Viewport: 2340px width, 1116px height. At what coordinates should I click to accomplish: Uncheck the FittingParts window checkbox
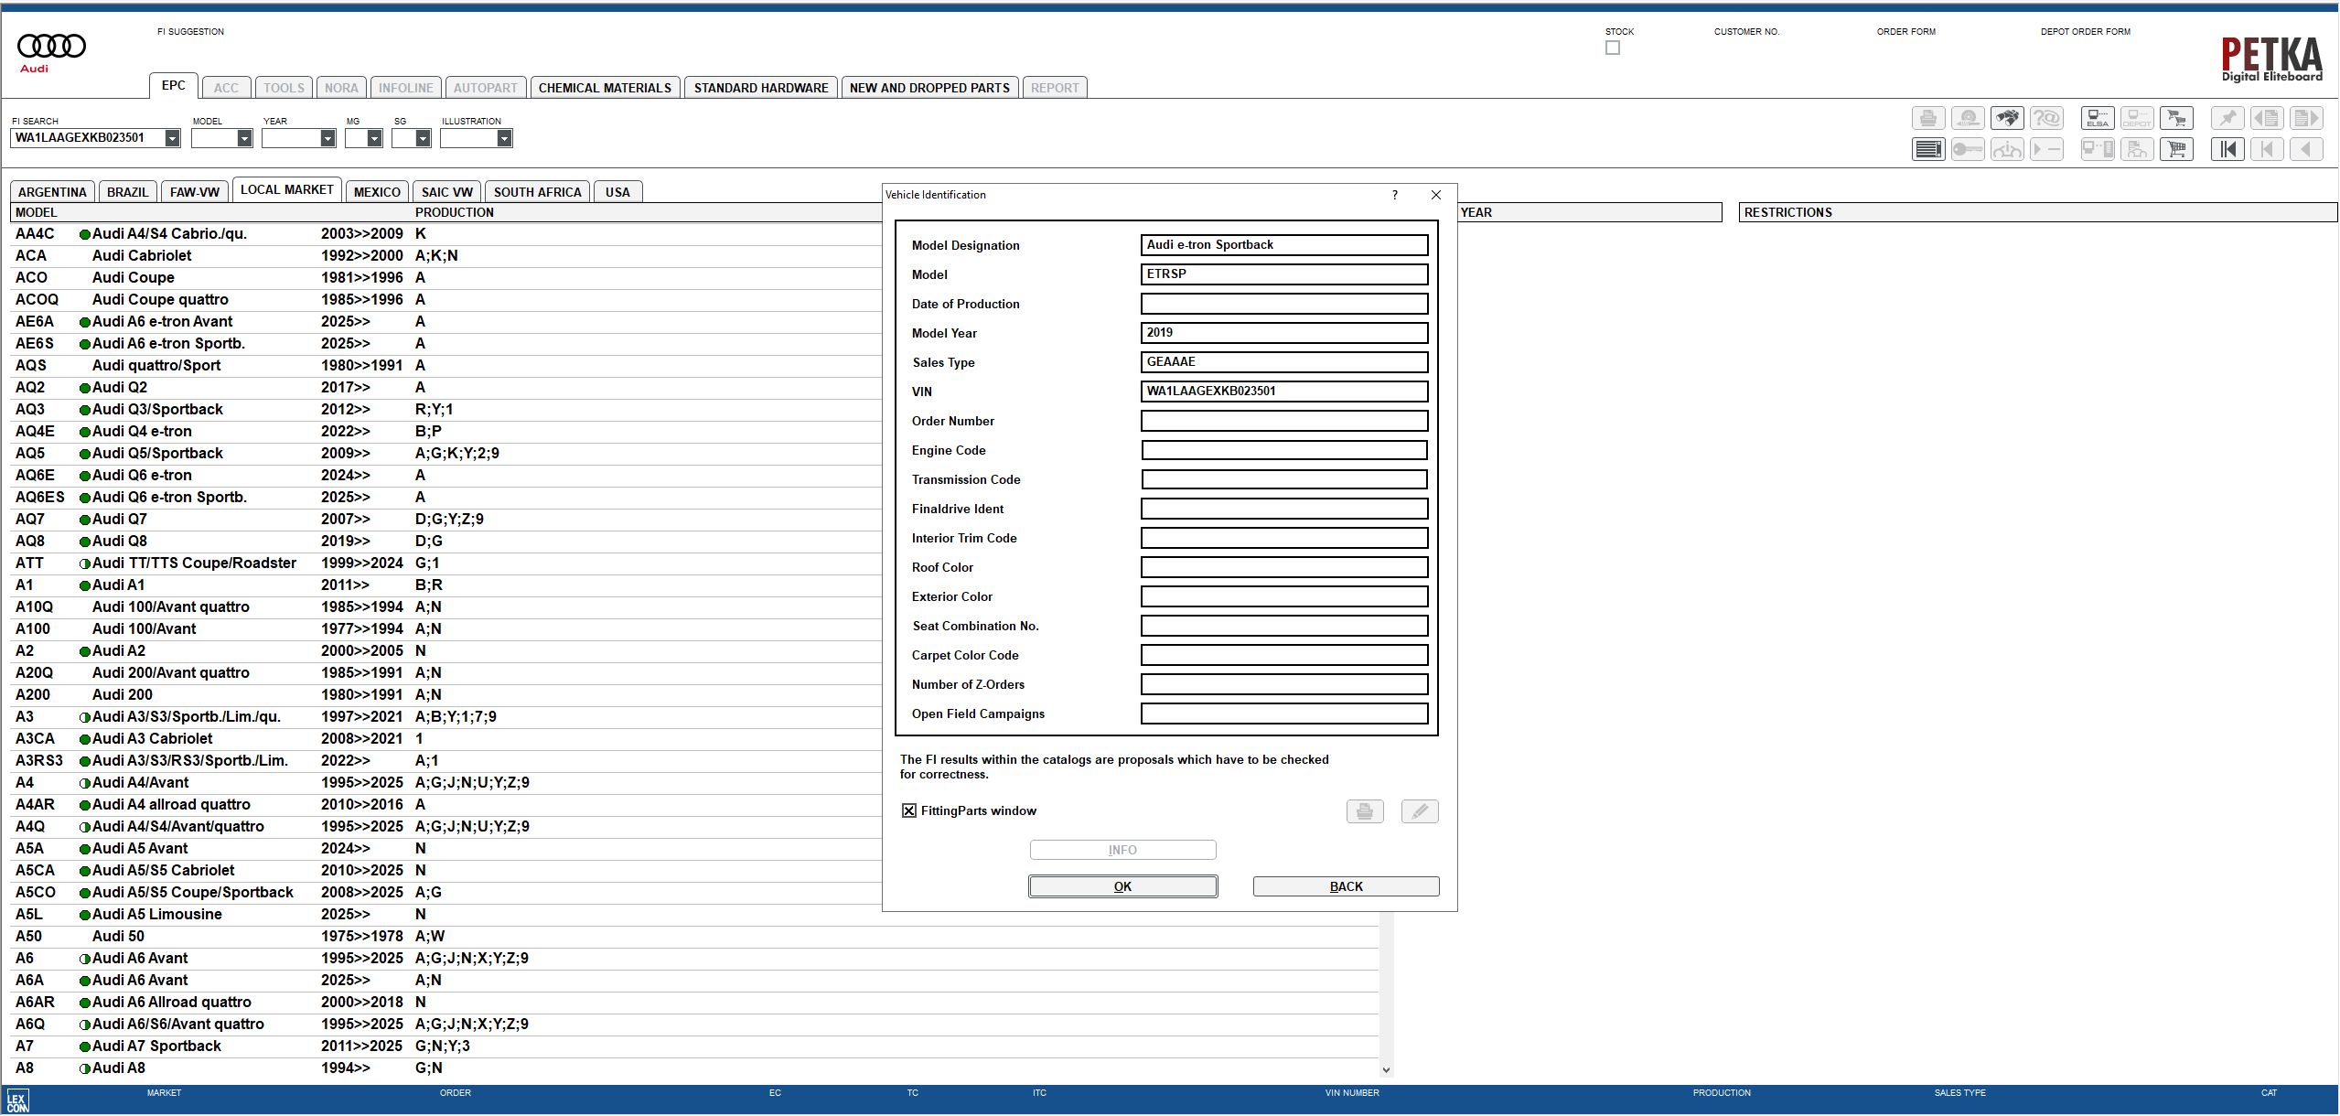[908, 810]
